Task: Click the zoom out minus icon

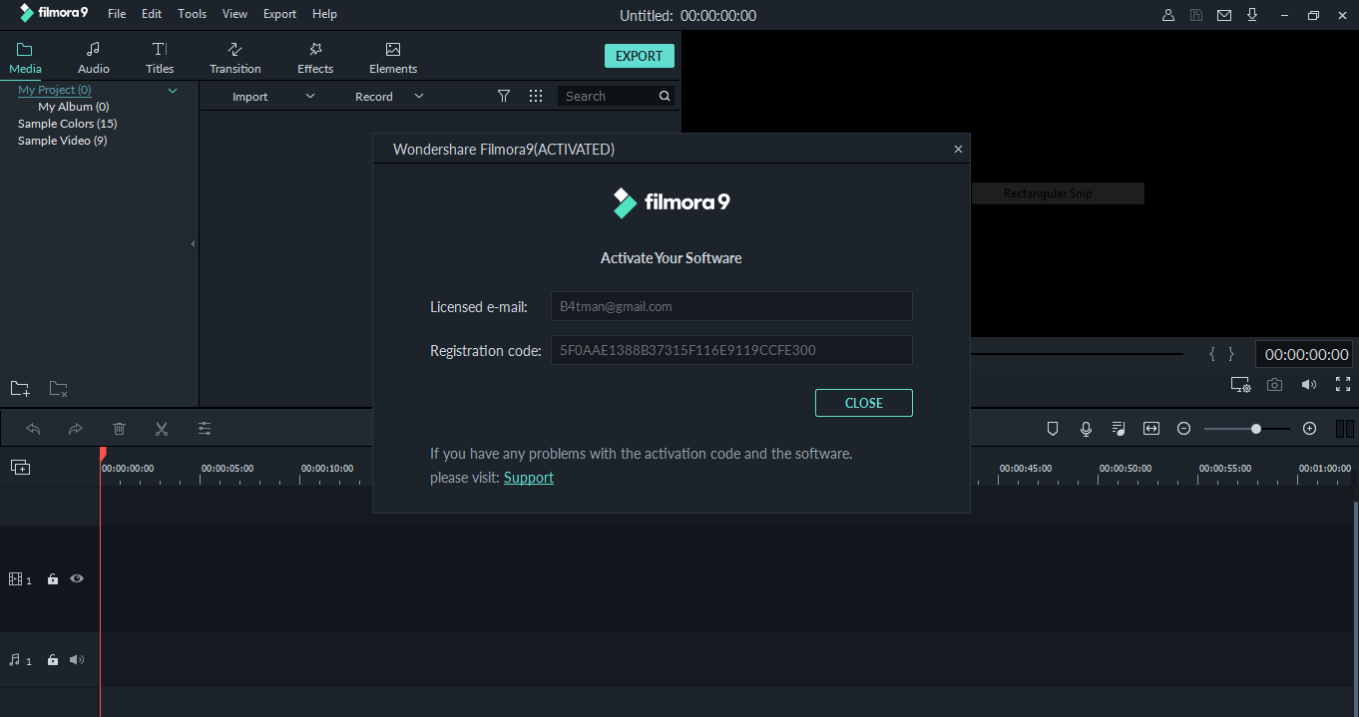Action: [x=1184, y=429]
